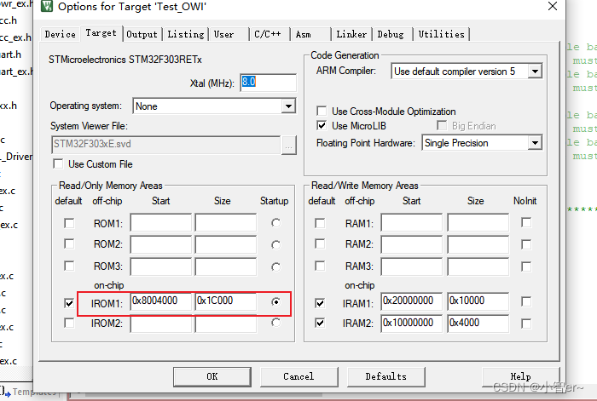Check the IROM2 default checkbox
The image size is (597, 401).
[x=69, y=323]
